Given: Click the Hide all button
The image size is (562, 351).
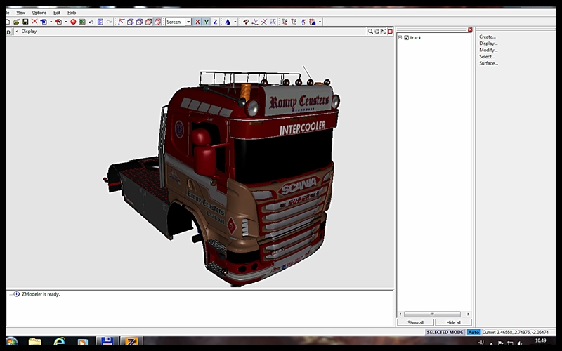Looking at the screenshot, I should pyautogui.click(x=453, y=322).
